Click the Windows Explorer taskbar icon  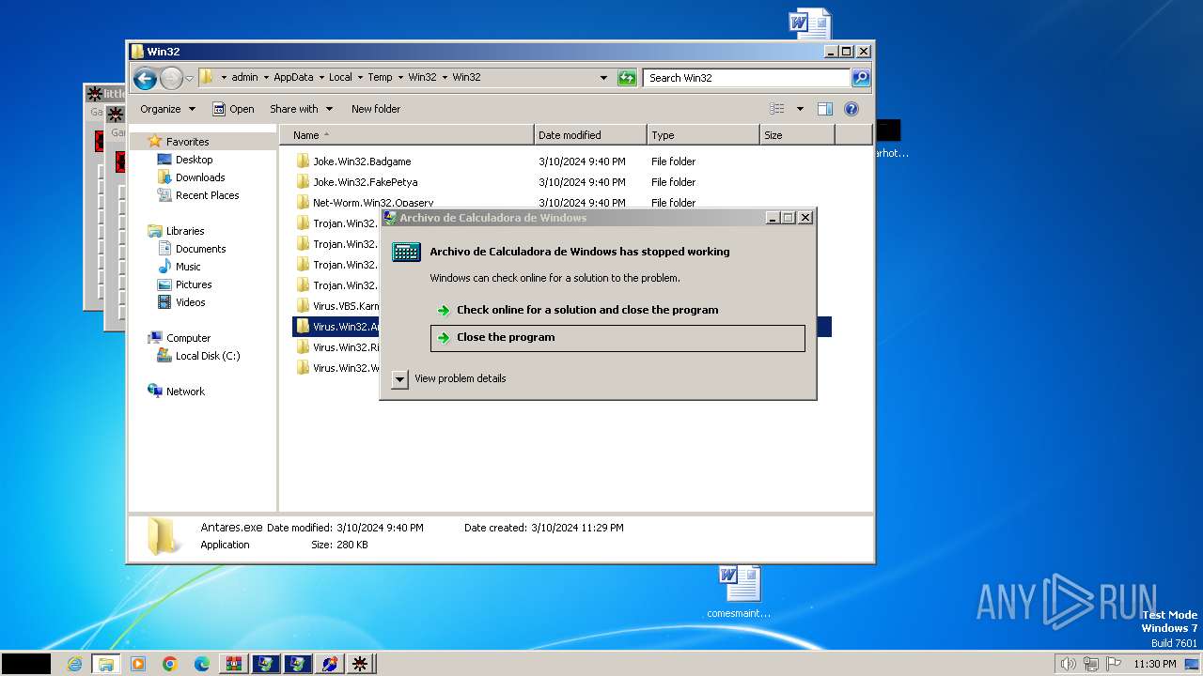[105, 664]
